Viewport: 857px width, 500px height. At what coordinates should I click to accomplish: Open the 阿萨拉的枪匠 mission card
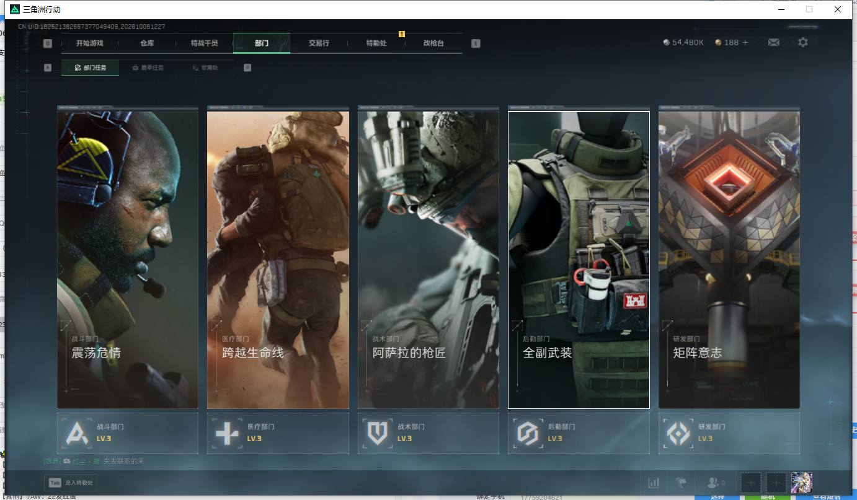(x=428, y=260)
